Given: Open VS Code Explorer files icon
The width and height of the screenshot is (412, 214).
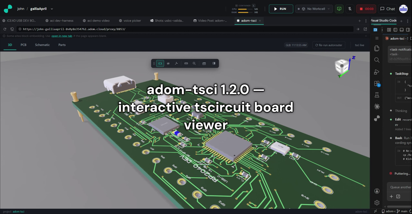Looking at the screenshot, I should (x=377, y=48).
